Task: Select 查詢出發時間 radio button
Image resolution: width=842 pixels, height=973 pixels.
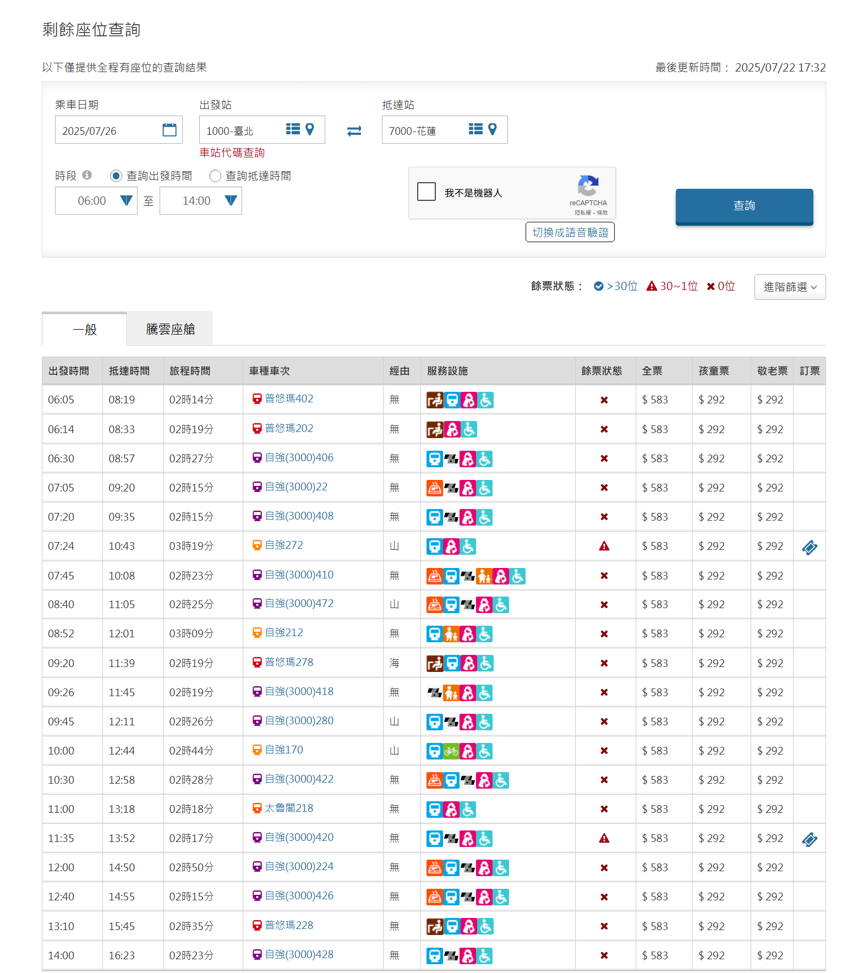Action: 116,176
